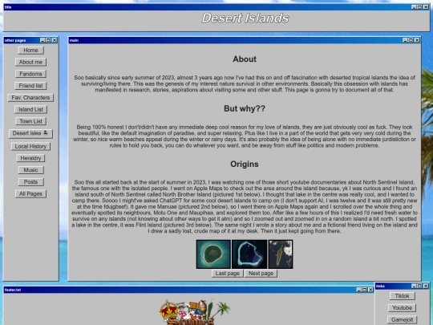433x325 pixels.
Task: View the Posts page
Action: (30, 182)
